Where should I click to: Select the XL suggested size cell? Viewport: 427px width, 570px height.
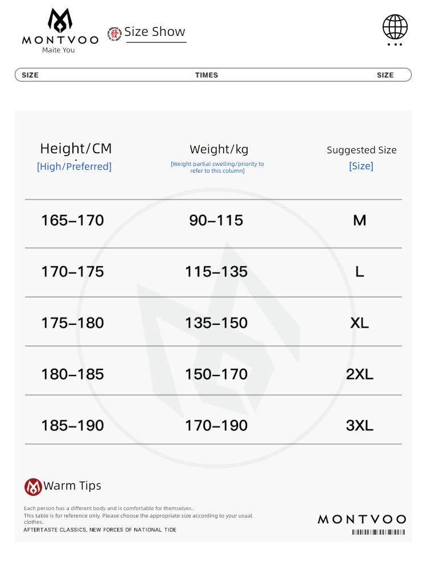click(359, 323)
